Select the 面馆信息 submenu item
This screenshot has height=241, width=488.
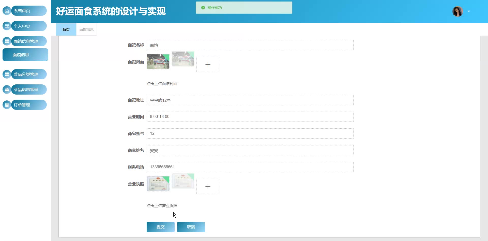25,55
